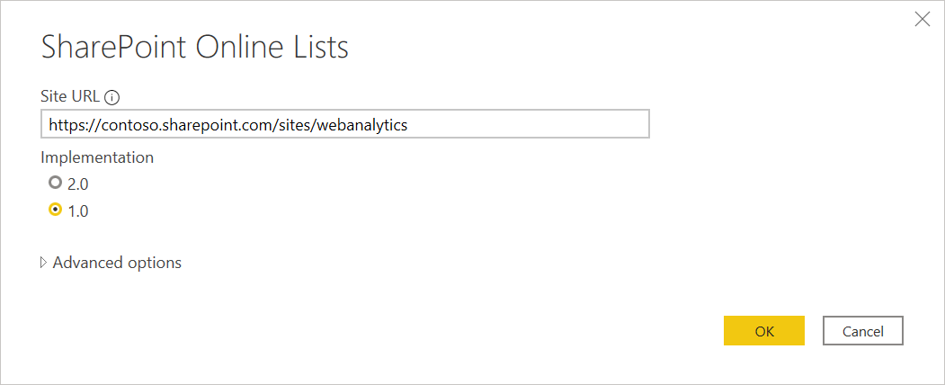
Task: Expand the Advanced options disclosure triangle
Action: coord(43,263)
